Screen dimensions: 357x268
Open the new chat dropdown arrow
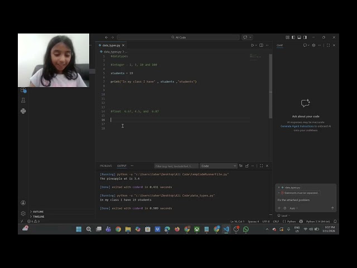tap(308, 45)
